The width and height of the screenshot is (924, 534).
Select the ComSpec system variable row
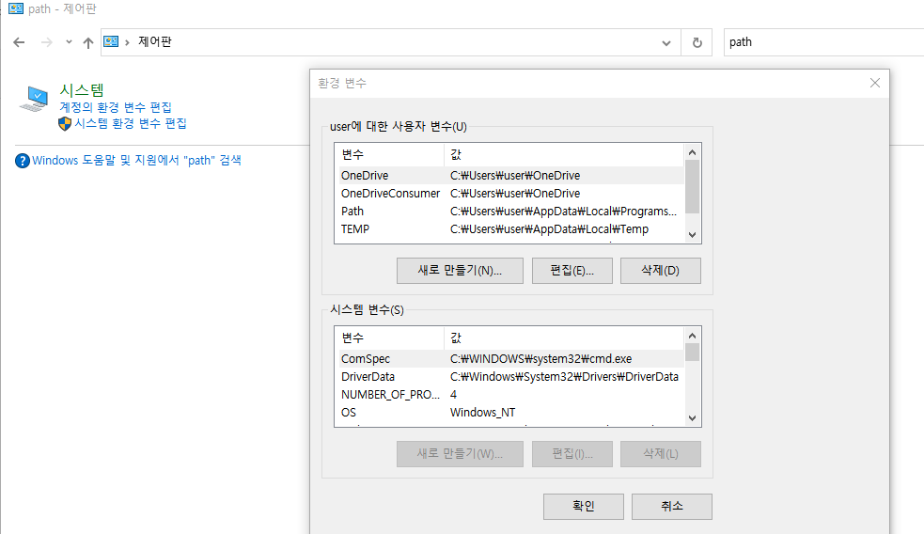[509, 359]
